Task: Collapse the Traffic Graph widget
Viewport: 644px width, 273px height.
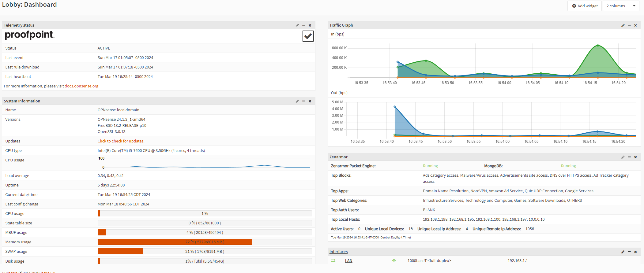Action: [629, 25]
